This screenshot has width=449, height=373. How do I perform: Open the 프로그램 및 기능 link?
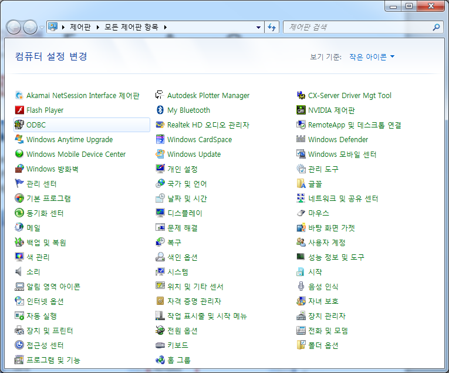click(53, 360)
